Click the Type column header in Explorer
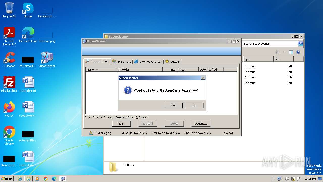 coord(258,59)
